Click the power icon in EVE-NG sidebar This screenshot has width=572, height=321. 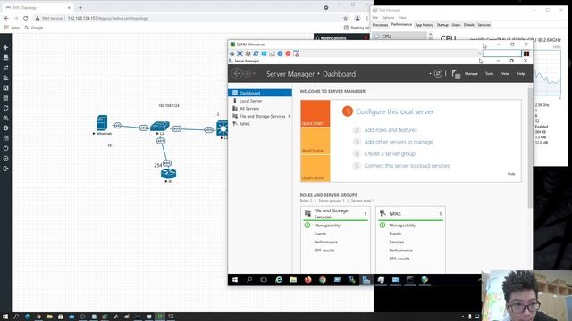click(5, 149)
